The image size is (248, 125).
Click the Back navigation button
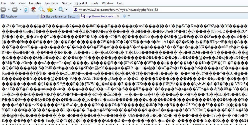3,10
